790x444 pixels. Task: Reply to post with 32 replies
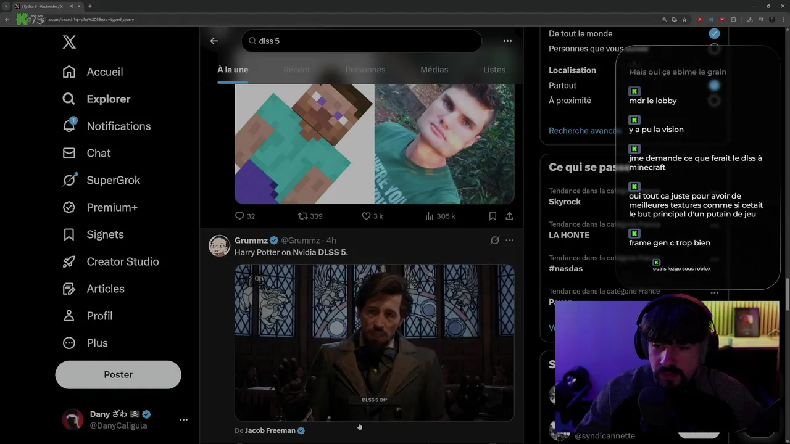tap(245, 216)
